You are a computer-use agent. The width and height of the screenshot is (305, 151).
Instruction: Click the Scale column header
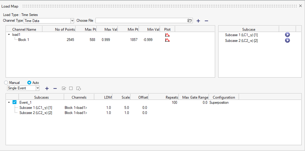126,97
